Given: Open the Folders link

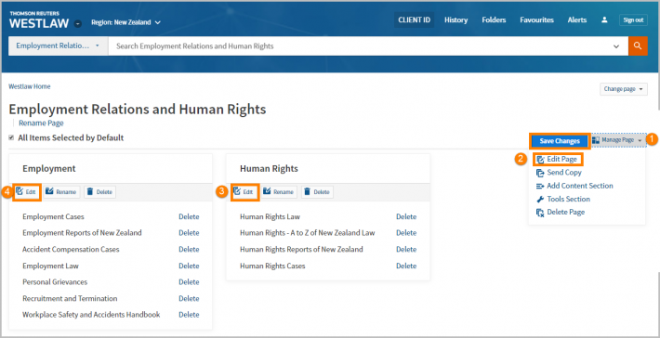Looking at the screenshot, I should (494, 19).
